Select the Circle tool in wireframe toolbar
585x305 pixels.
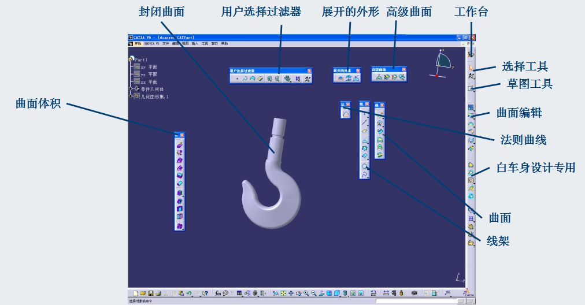click(364, 166)
